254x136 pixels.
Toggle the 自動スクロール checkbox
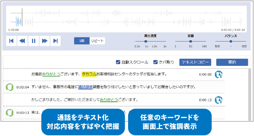click(118, 62)
